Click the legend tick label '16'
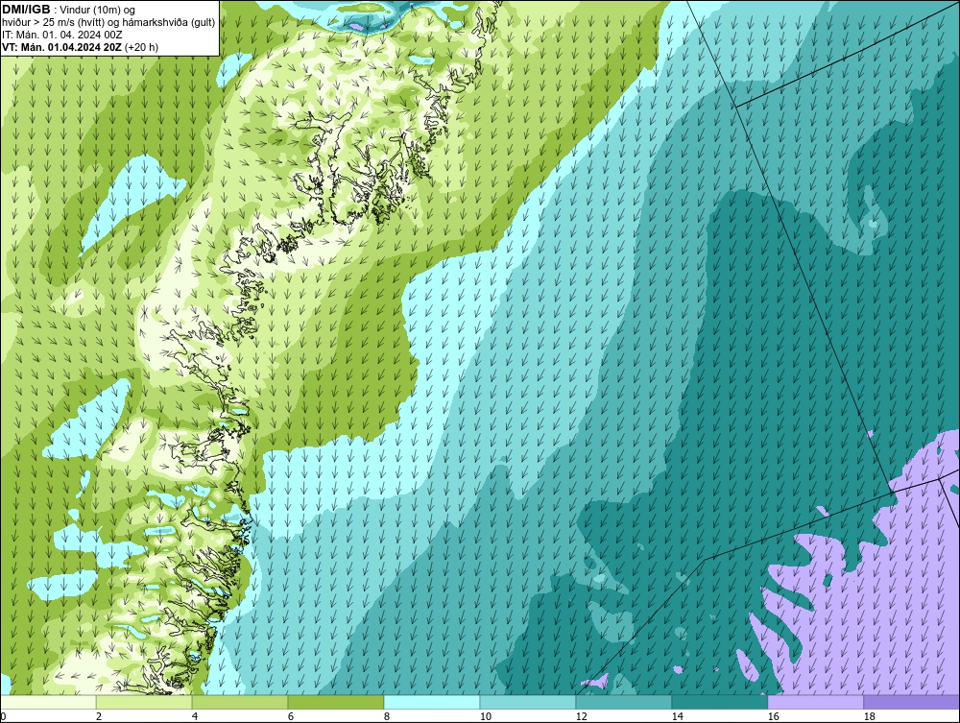 pyautogui.click(x=773, y=716)
